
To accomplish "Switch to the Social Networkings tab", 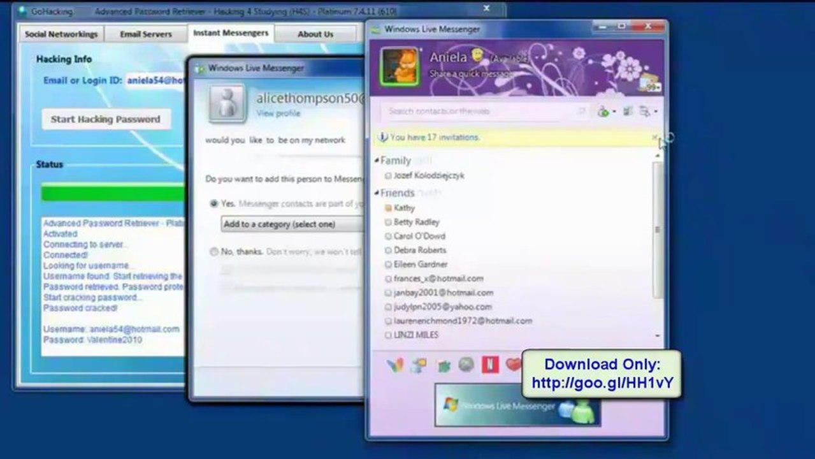I will coord(61,34).
